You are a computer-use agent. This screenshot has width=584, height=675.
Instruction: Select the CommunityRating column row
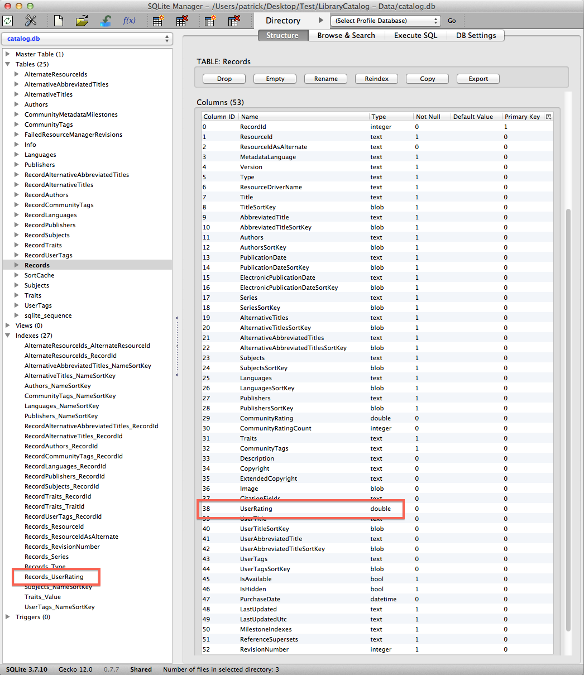377,418
